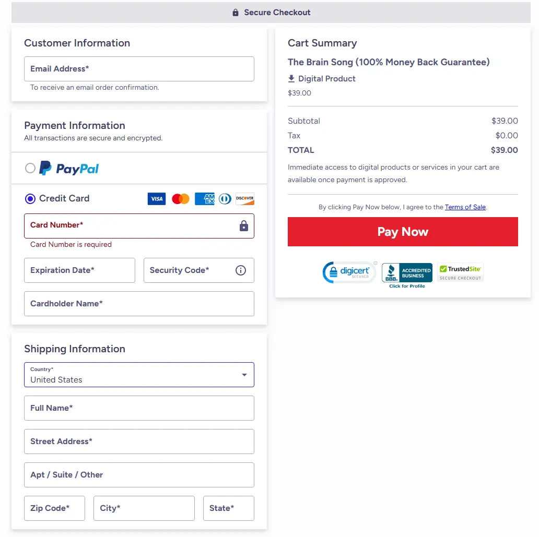Screen dimensions: 539x537
Task: Click the Zip Code field
Action: coord(54,508)
